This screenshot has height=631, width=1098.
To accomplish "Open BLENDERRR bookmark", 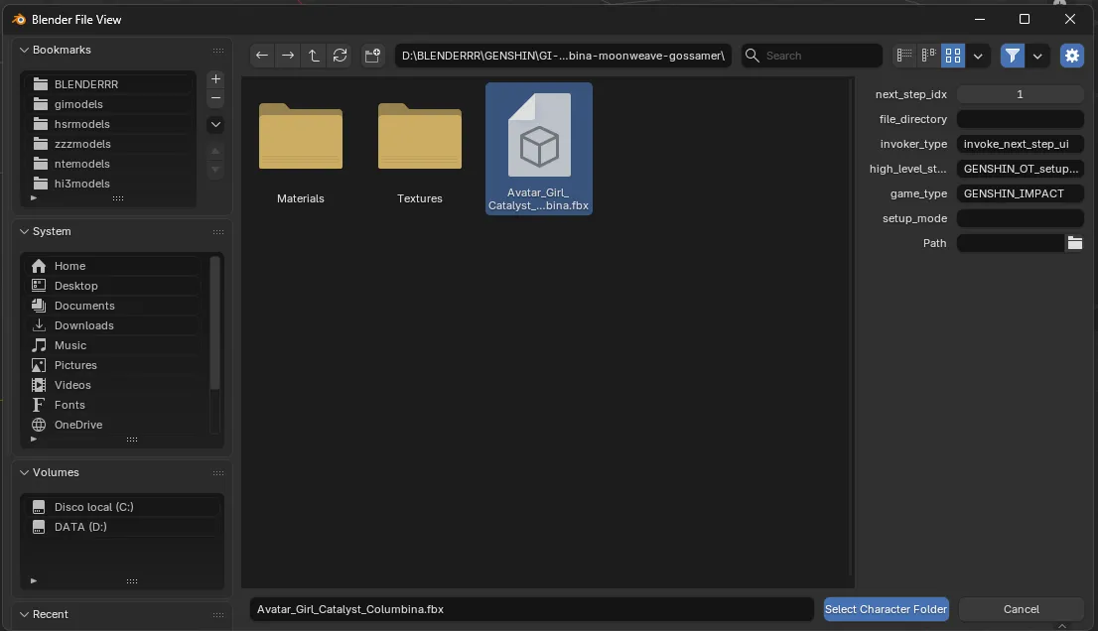I will click(110, 84).
